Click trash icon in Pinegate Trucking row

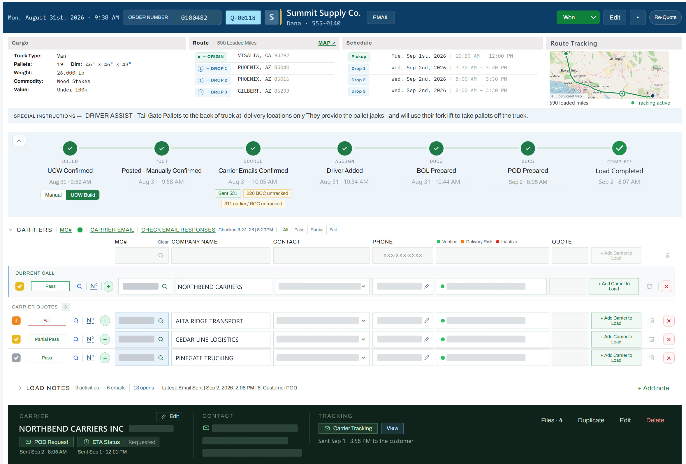pos(651,358)
